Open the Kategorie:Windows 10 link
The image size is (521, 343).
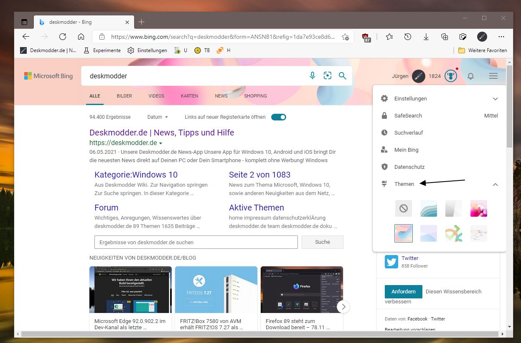(136, 175)
